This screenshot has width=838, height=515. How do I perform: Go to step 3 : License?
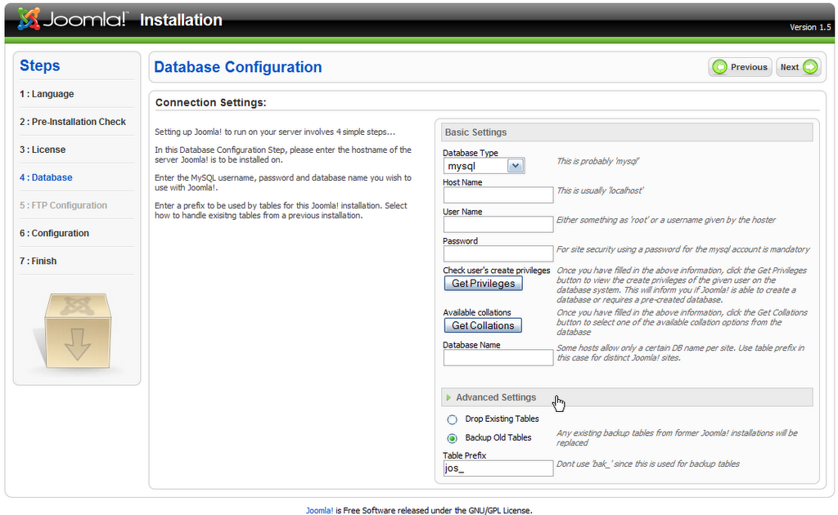click(43, 150)
